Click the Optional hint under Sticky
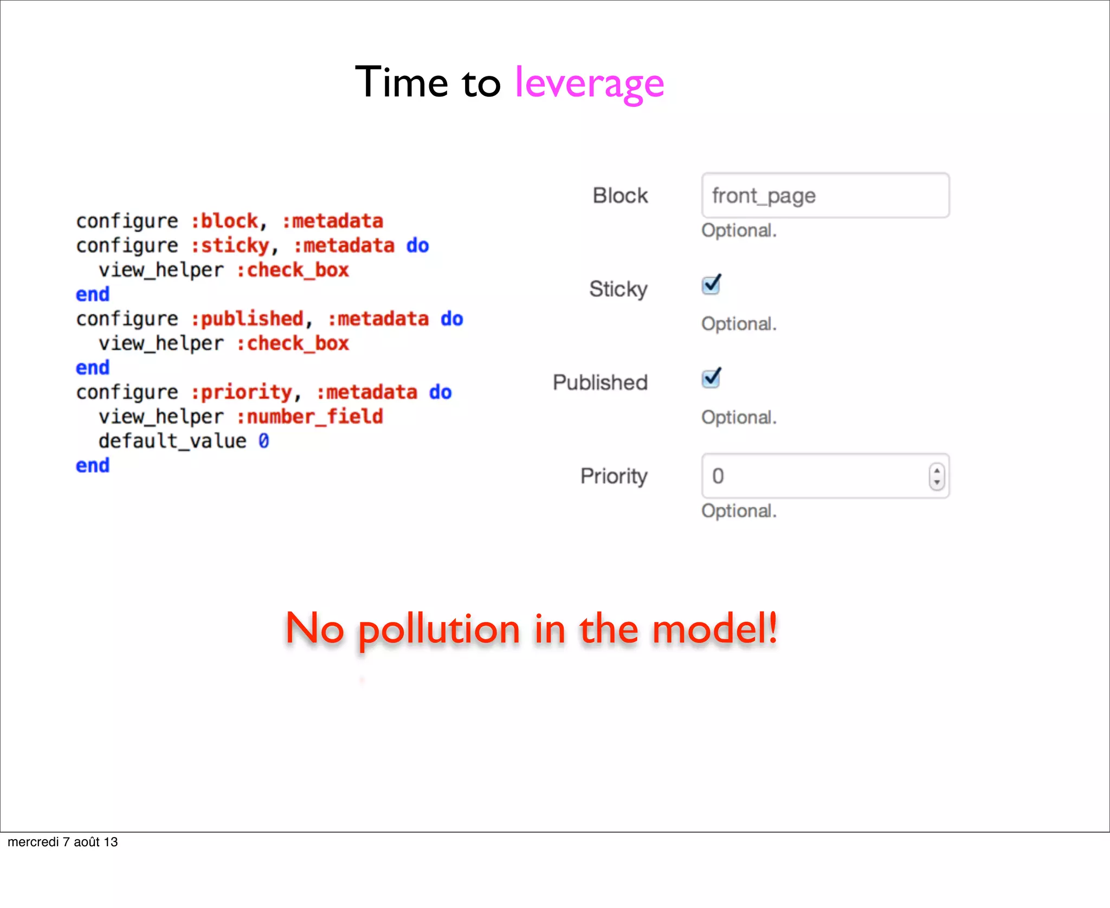1110x908 pixels. (739, 324)
